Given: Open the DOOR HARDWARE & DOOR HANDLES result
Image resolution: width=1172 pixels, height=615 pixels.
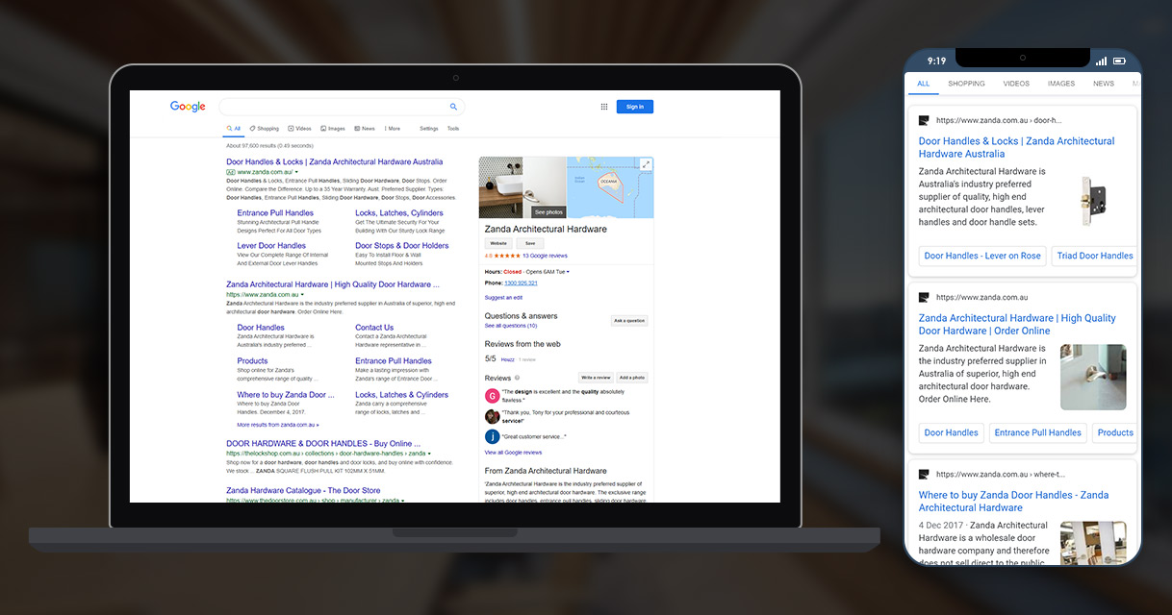Looking at the screenshot, I should pos(324,443).
